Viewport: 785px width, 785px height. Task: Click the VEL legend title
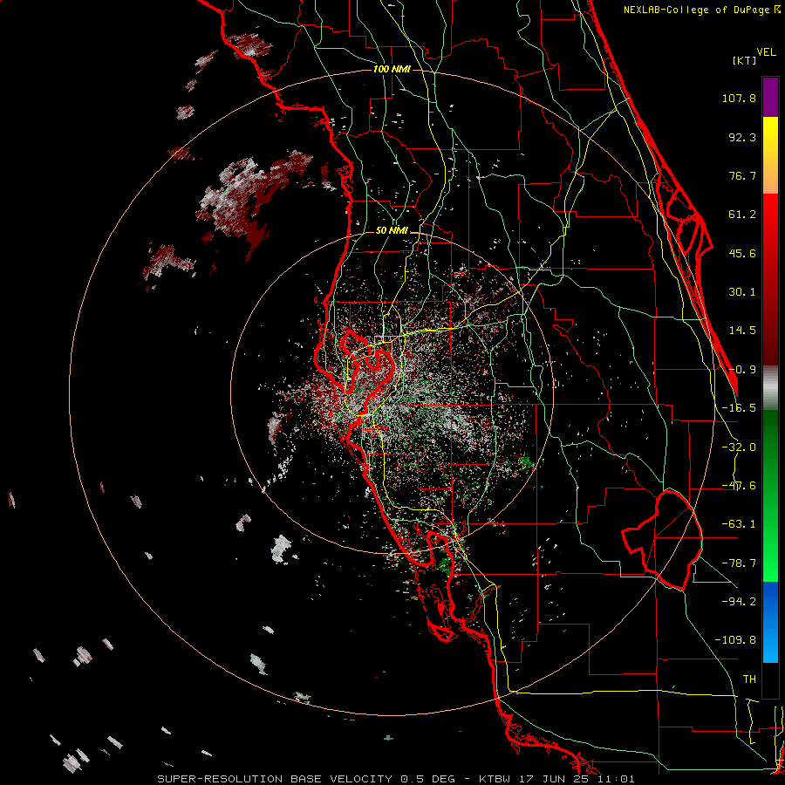coord(766,52)
